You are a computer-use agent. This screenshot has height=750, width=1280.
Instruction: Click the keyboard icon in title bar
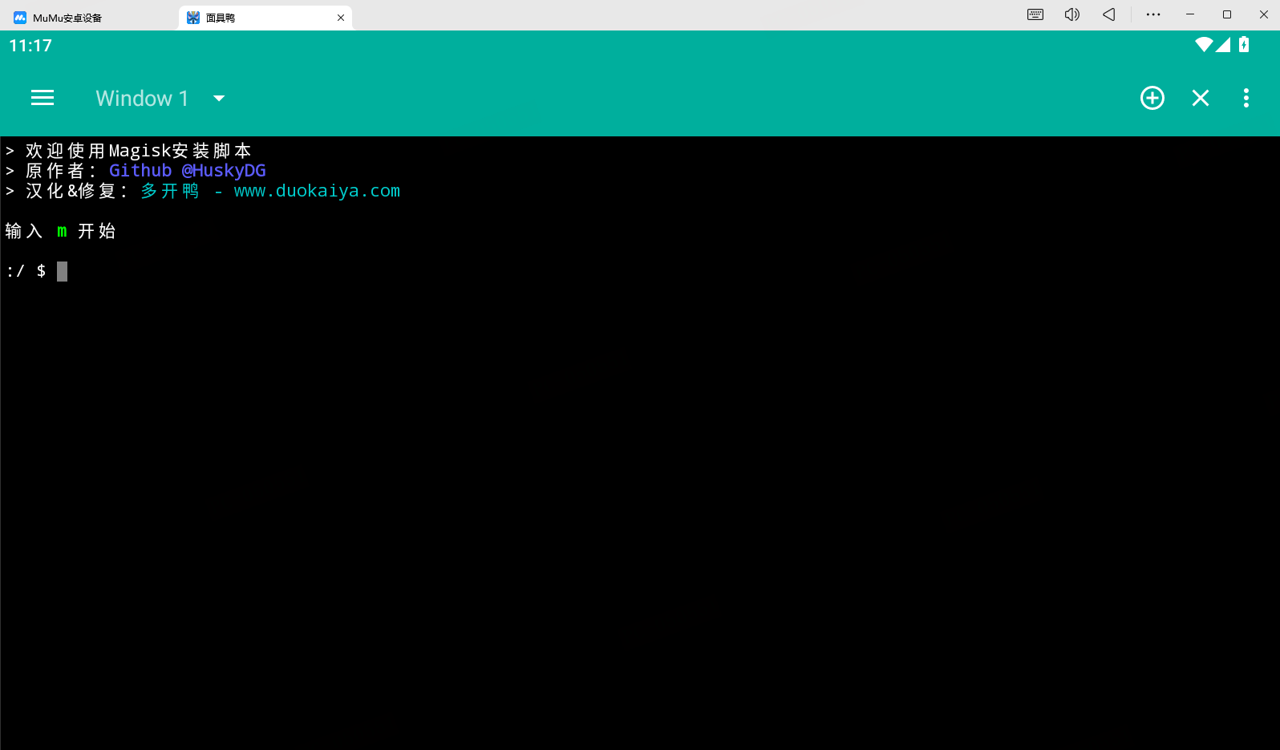click(1035, 14)
